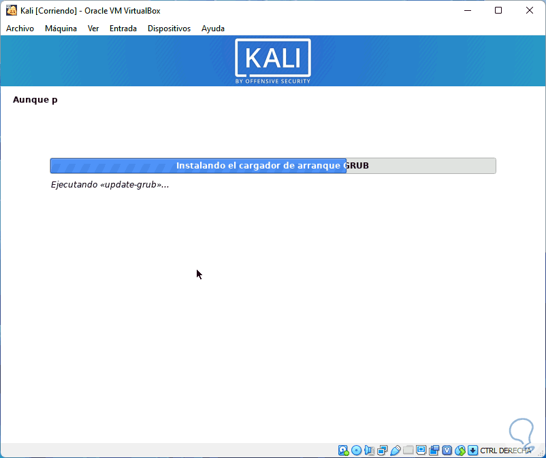Click the CPU virtualization V chip icon
Image resolution: width=546 pixels, height=458 pixels.
click(x=447, y=451)
